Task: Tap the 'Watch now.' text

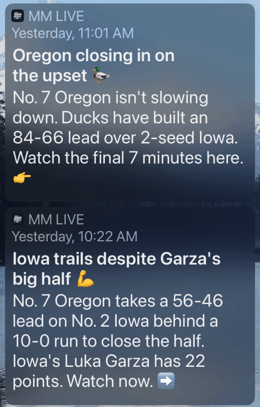Action: [110, 382]
